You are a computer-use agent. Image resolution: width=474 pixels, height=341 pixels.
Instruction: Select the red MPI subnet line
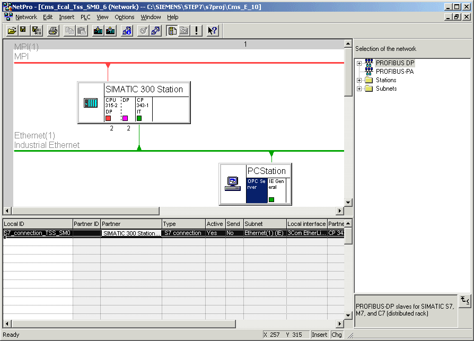(x=179, y=63)
